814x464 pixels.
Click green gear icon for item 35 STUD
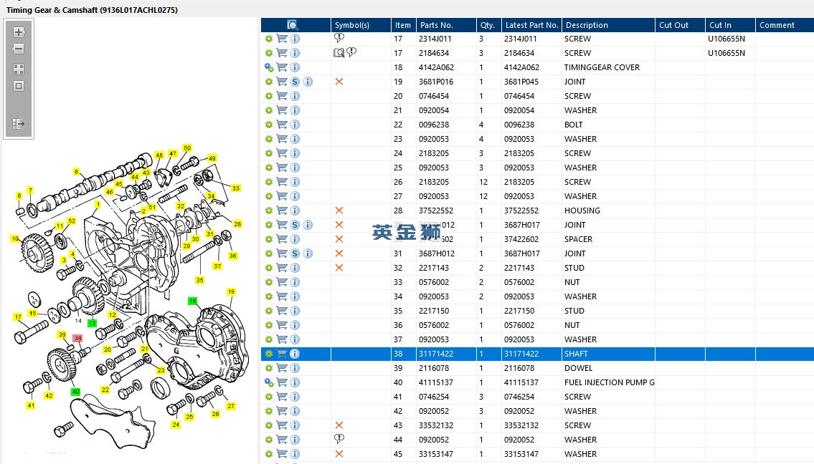pyautogui.click(x=269, y=311)
